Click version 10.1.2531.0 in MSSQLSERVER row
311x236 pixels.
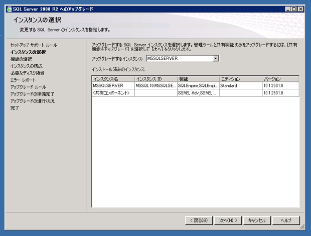coord(281,85)
